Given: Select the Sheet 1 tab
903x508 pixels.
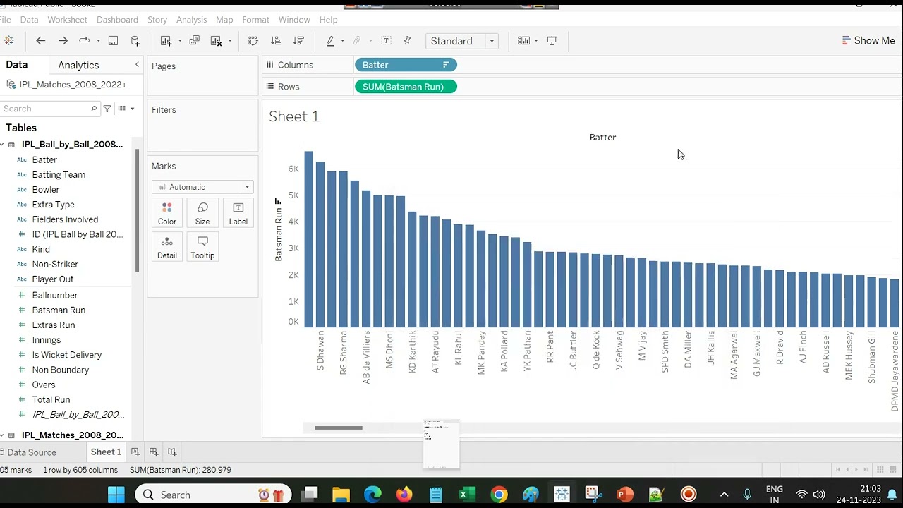Looking at the screenshot, I should pyautogui.click(x=106, y=452).
